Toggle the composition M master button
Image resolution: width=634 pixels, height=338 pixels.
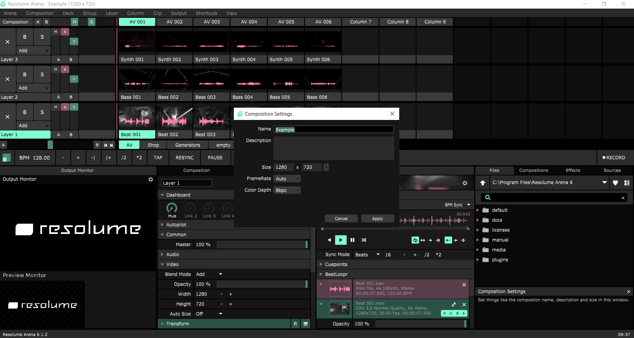(75, 22)
